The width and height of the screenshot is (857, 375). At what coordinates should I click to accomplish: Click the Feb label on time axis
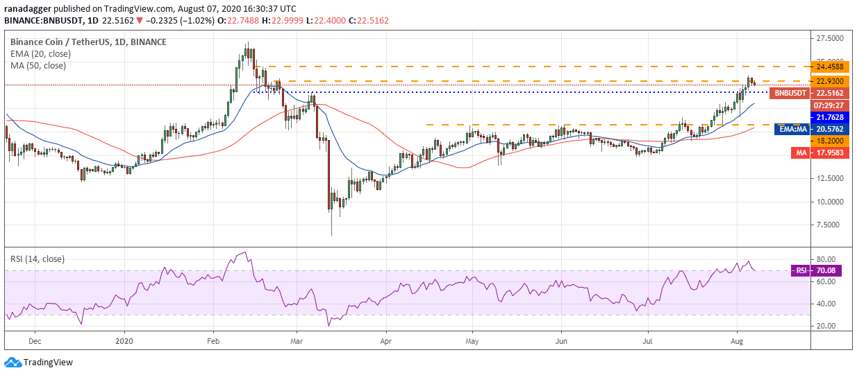click(213, 341)
